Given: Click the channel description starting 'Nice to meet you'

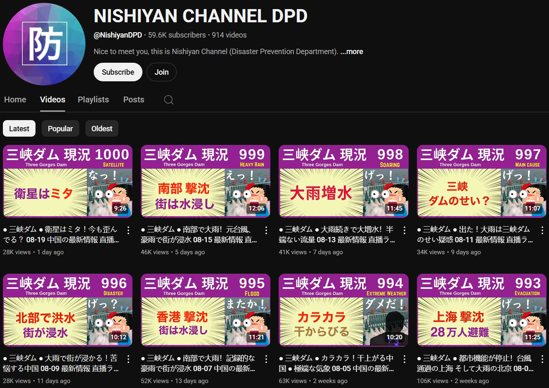Looking at the screenshot, I should (216, 52).
